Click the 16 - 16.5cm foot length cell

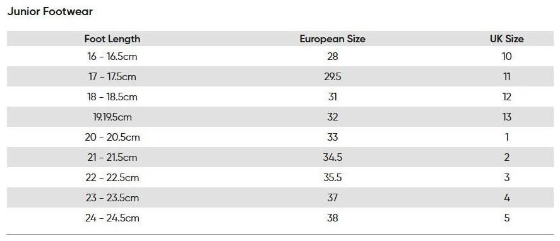click(112, 56)
